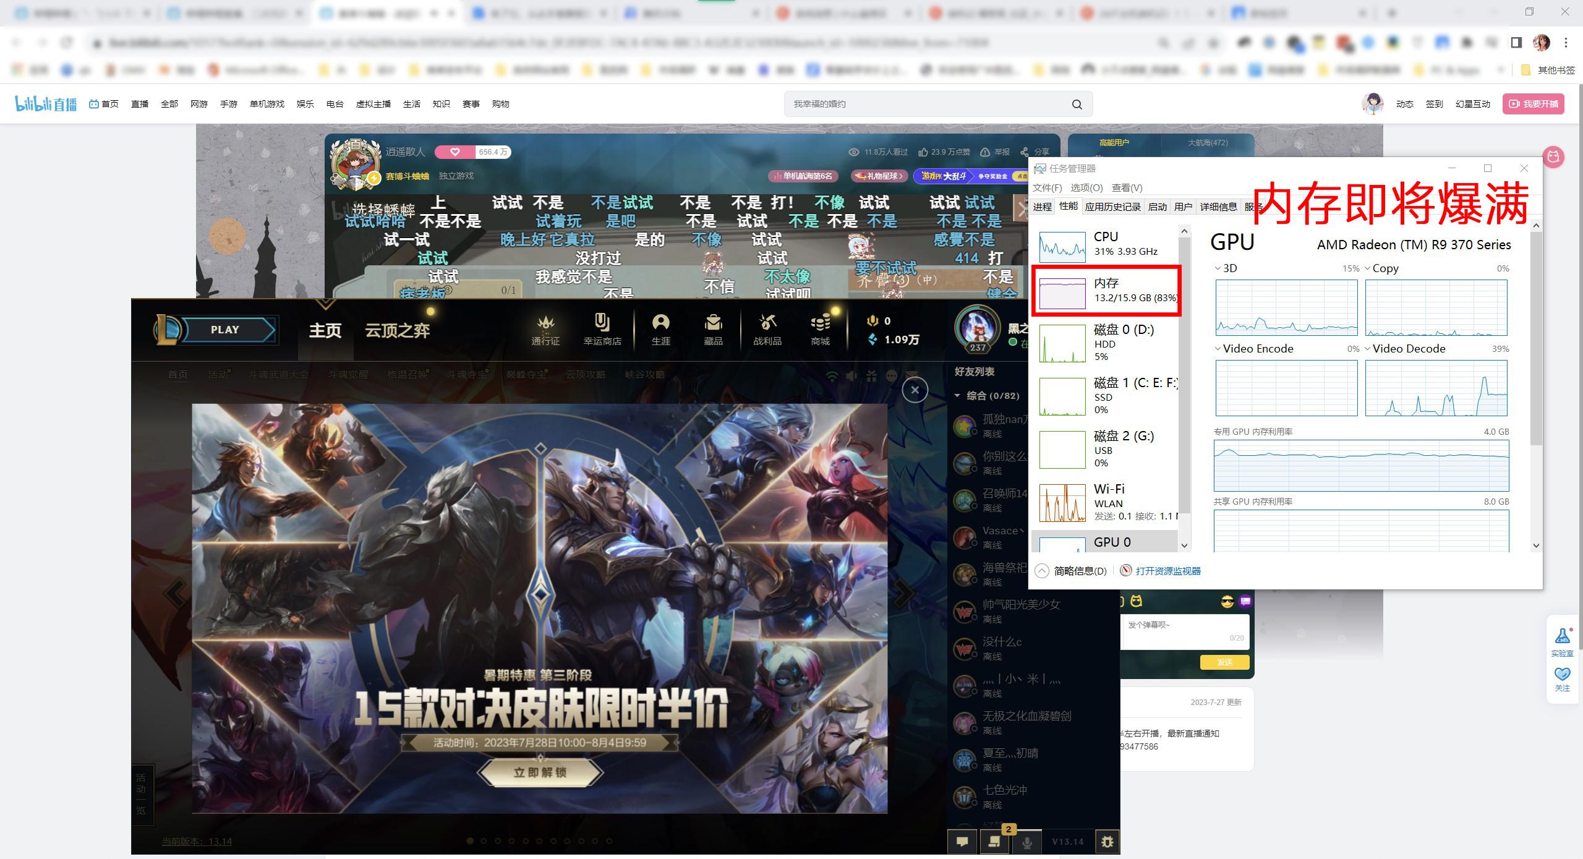Screen dimensions: 1583x859
Task: Open 打开资源监视器 link
Action: pyautogui.click(x=1168, y=571)
